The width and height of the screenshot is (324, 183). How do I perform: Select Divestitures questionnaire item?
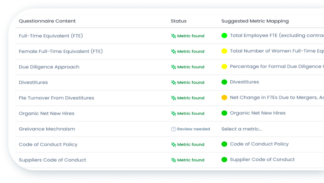(33, 82)
